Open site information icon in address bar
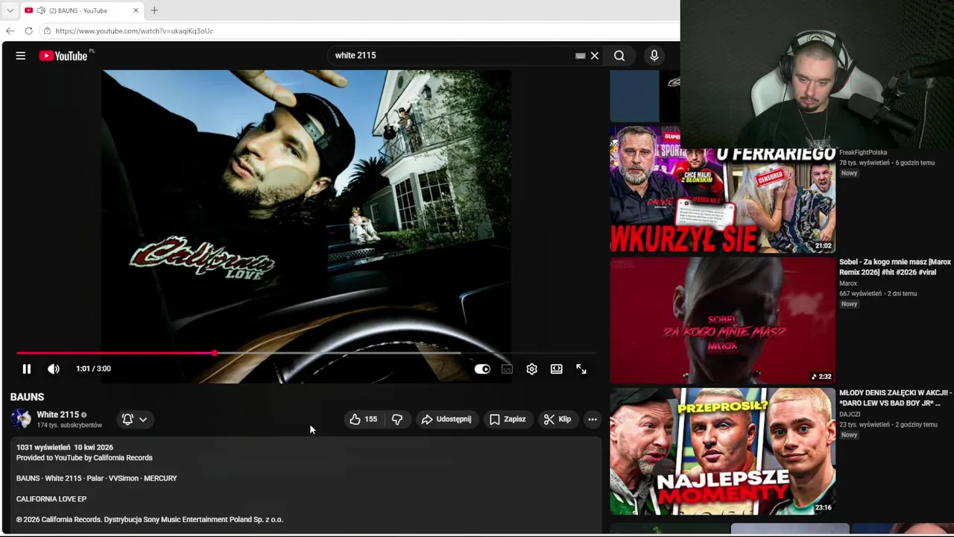954x537 pixels. (47, 31)
